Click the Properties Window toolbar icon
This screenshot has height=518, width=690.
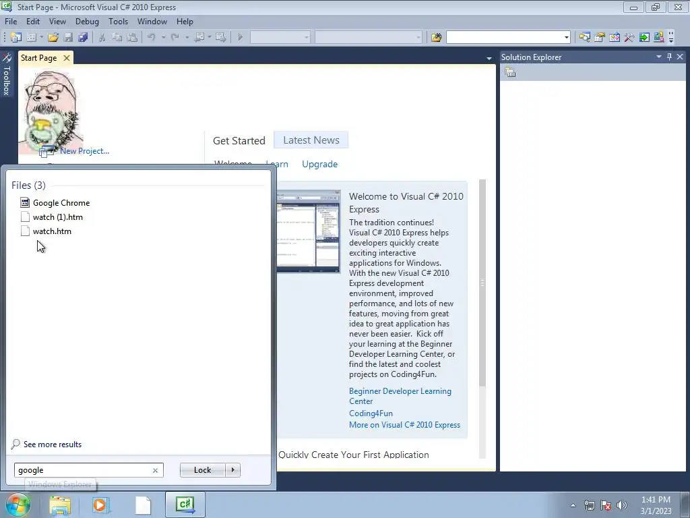(x=599, y=38)
